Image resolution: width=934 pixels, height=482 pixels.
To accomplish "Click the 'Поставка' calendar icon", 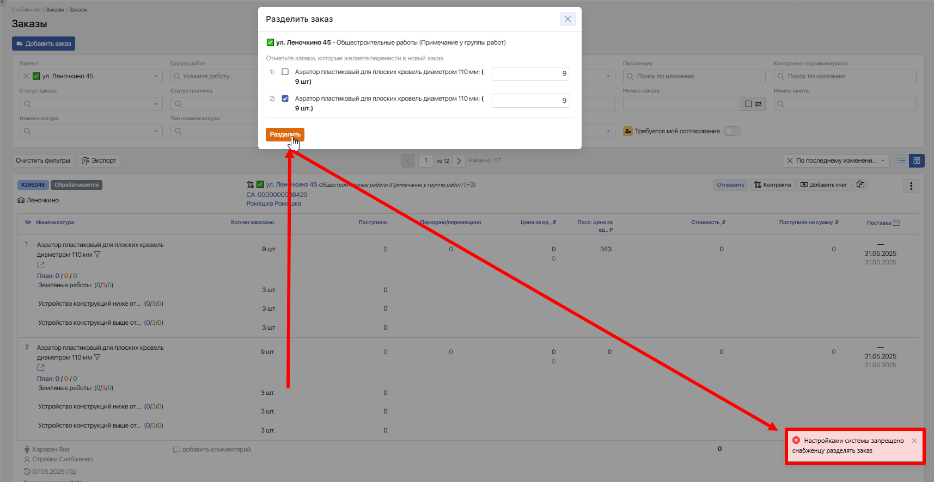I will (x=896, y=223).
